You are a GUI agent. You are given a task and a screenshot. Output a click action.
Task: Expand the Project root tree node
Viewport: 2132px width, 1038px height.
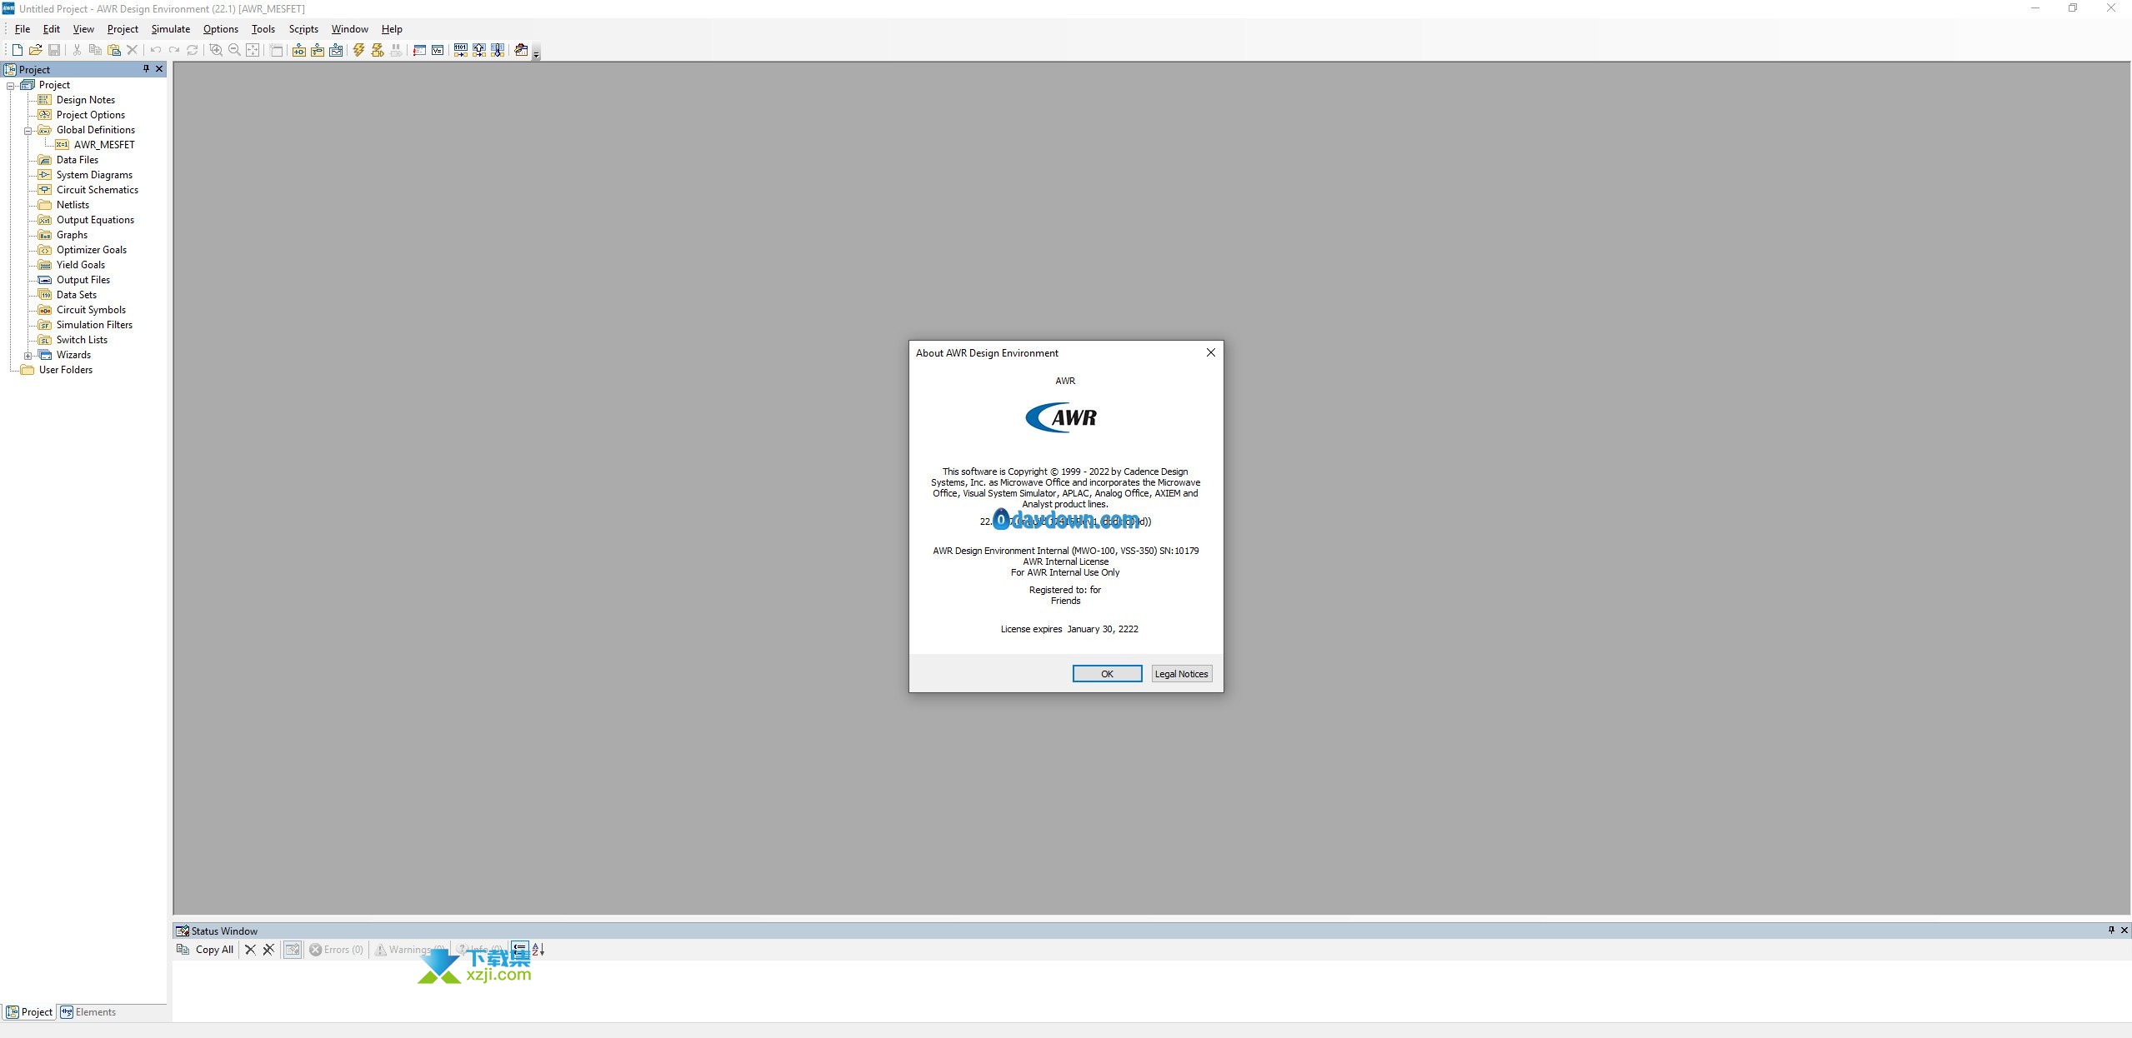pos(11,84)
